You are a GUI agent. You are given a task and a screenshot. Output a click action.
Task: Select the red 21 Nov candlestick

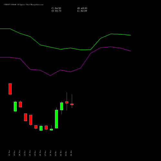tap(25, 117)
